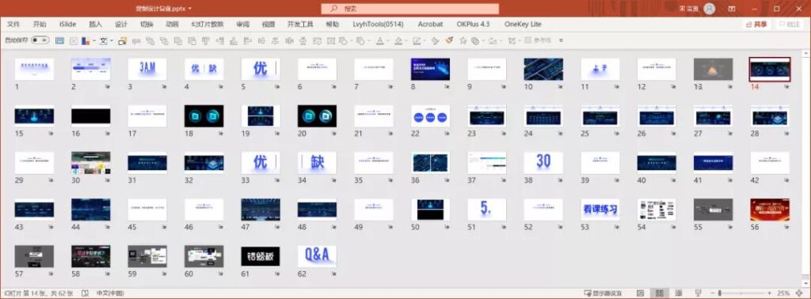Click the transition star icon under slide 45
The image size is (811, 299).
click(x=165, y=227)
